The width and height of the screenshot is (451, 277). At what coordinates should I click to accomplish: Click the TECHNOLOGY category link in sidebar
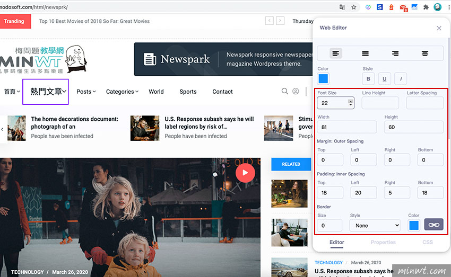[328, 263]
